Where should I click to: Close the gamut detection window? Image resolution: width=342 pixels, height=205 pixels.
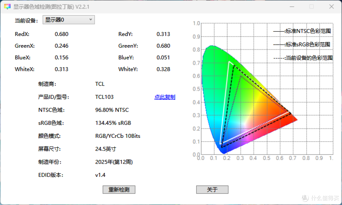click(x=332, y=7)
